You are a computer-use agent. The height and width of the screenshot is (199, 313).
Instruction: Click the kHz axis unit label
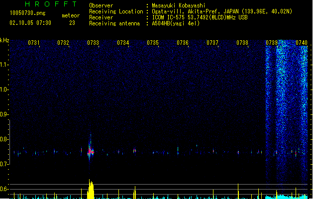pos(4,40)
